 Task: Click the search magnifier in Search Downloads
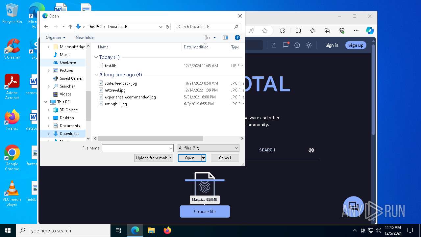click(x=236, y=27)
